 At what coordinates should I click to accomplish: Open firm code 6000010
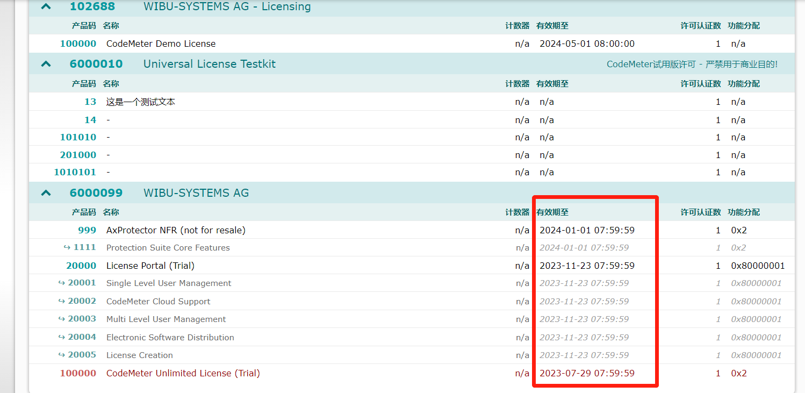pos(96,64)
